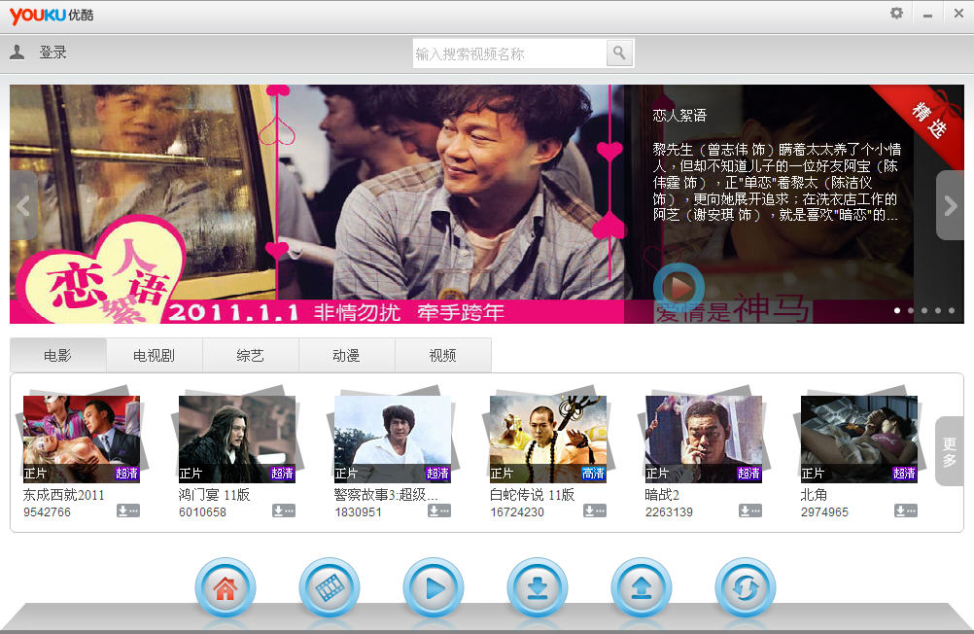Go to previous banner with left arrow

point(23,205)
